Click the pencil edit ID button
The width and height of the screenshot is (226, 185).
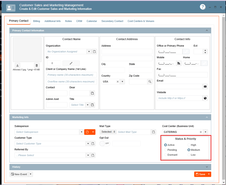(x=71, y=63)
